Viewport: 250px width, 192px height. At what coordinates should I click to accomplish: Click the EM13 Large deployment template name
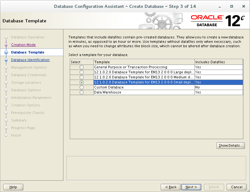tap(144, 72)
